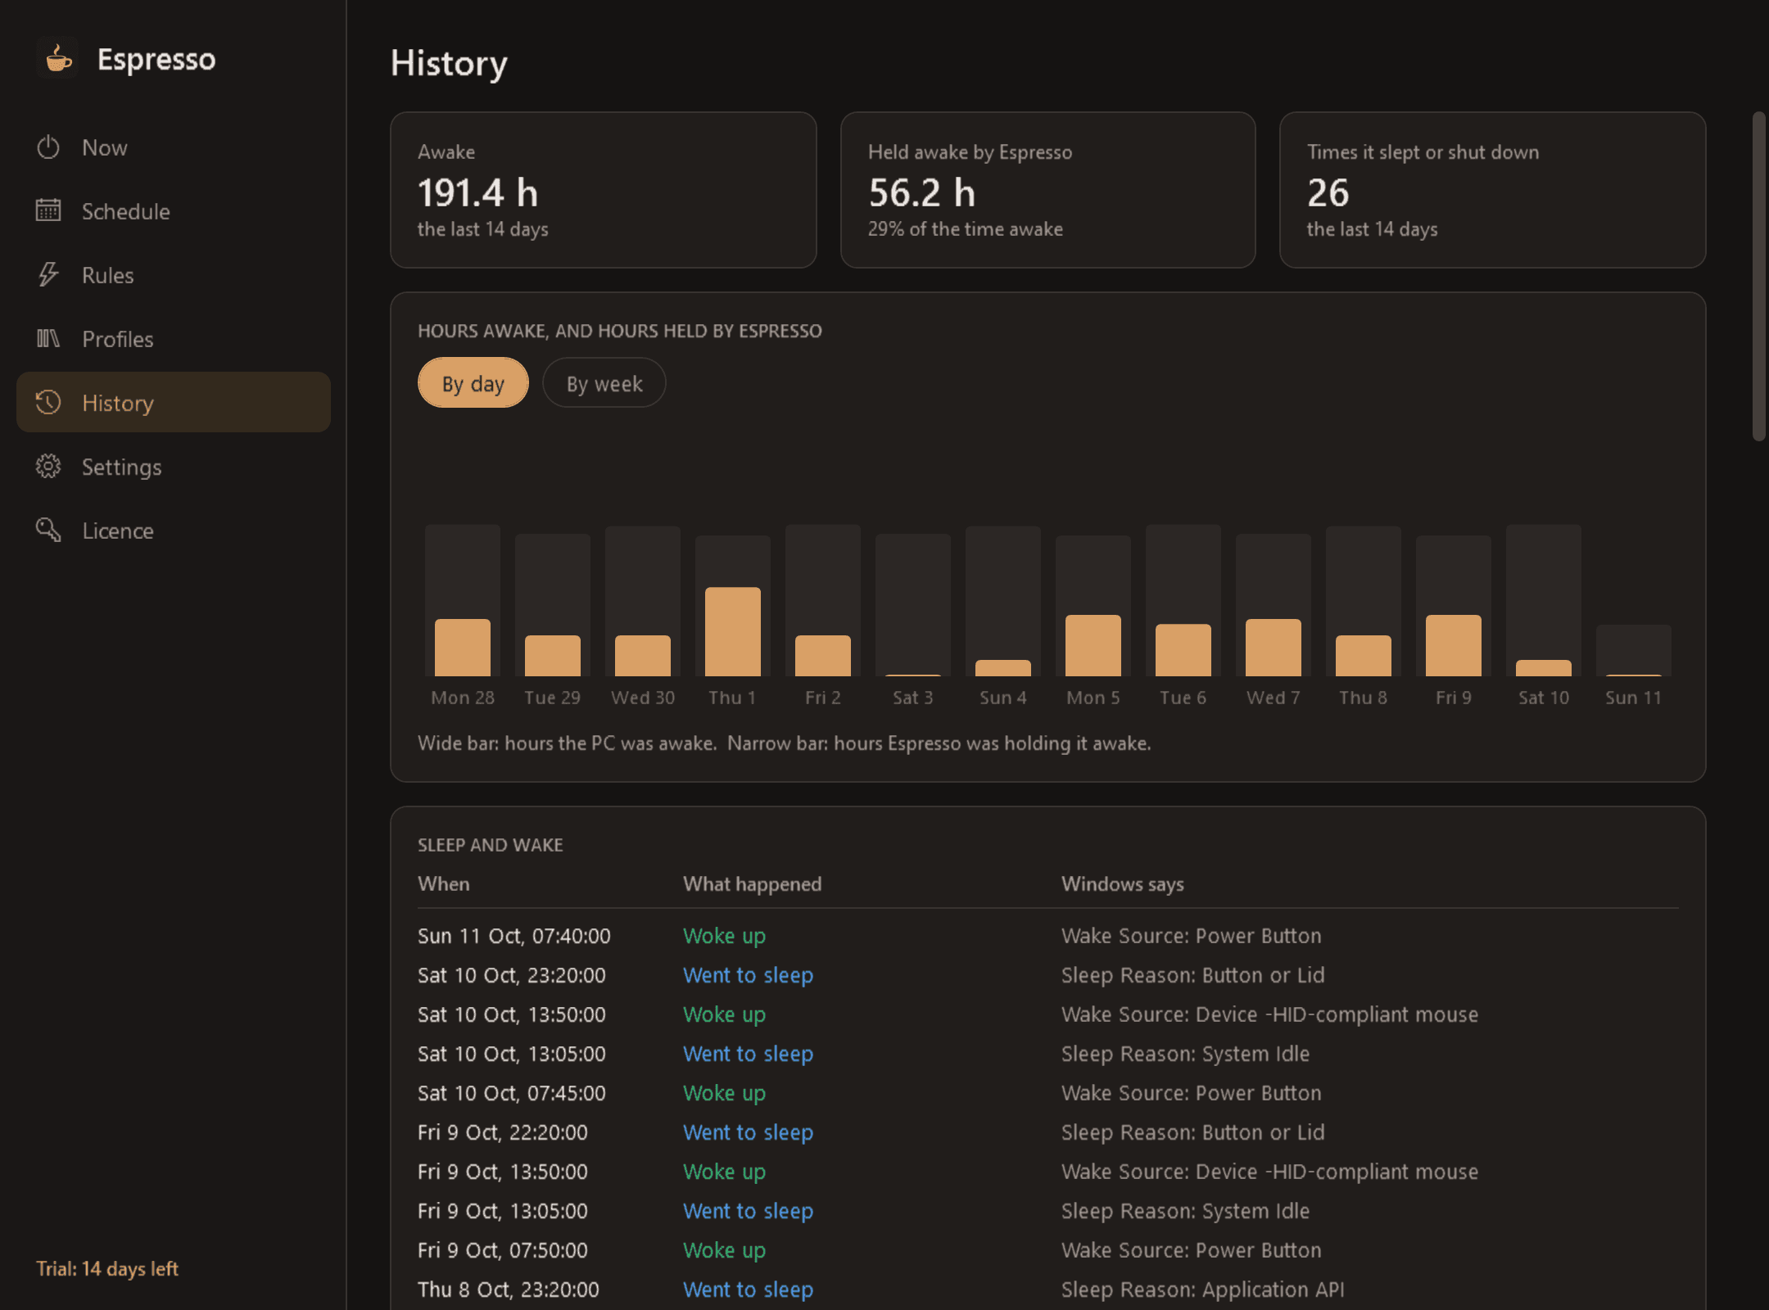Select the Mon 5 chart bar

pos(1093,605)
